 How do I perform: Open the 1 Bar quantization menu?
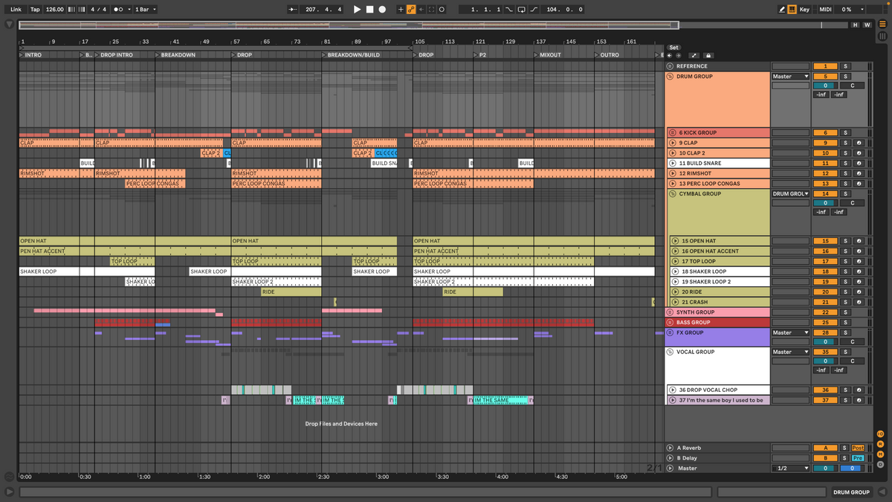coord(146,10)
